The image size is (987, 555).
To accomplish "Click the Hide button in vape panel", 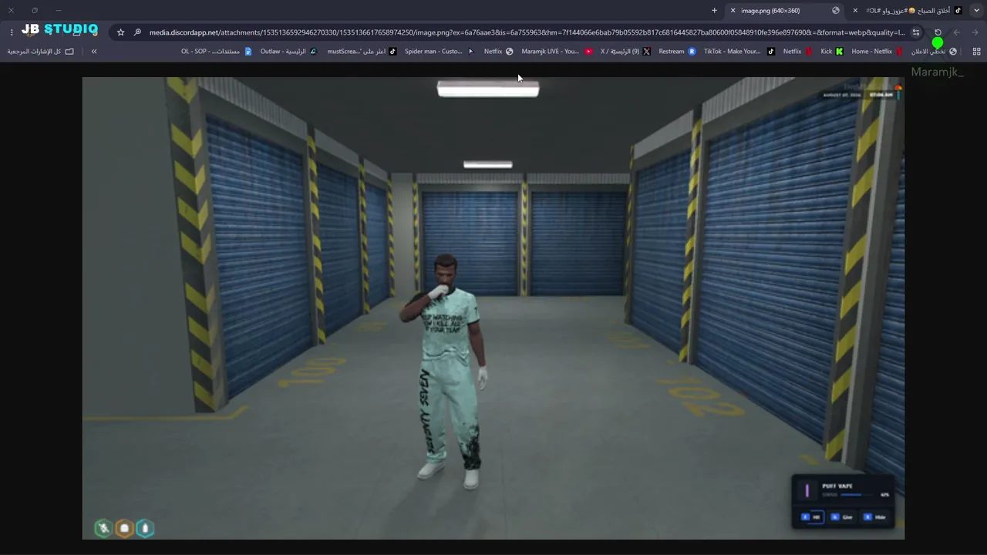I will point(875,516).
